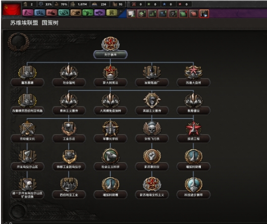Click the resource counter showing 95
This screenshot has width=267, height=224.
pos(118,4)
